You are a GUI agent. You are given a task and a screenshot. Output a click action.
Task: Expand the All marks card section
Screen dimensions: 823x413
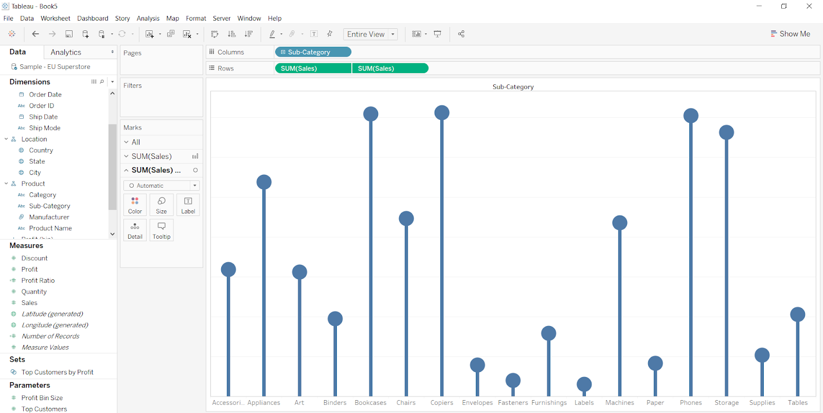(x=127, y=142)
